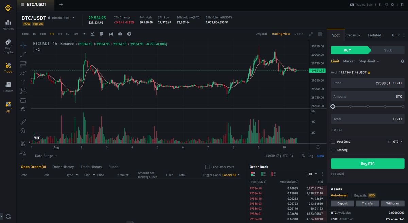Click the Buy BTC button

[368, 164]
